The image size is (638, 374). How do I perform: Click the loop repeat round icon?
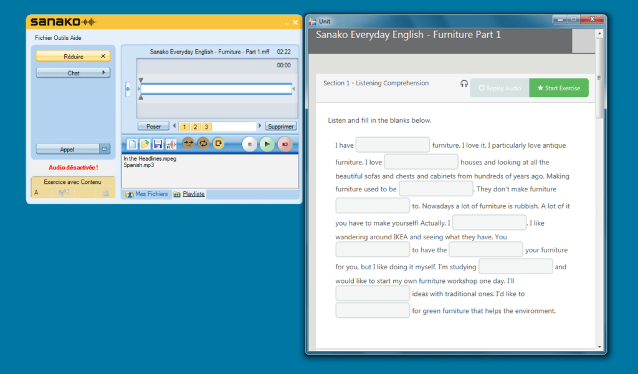pyautogui.click(x=203, y=143)
